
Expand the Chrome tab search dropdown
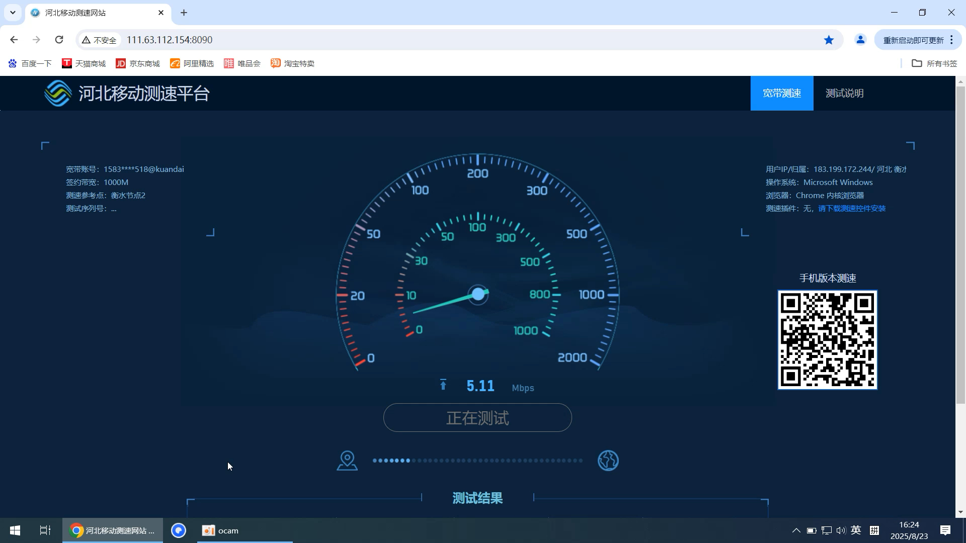[x=13, y=13]
